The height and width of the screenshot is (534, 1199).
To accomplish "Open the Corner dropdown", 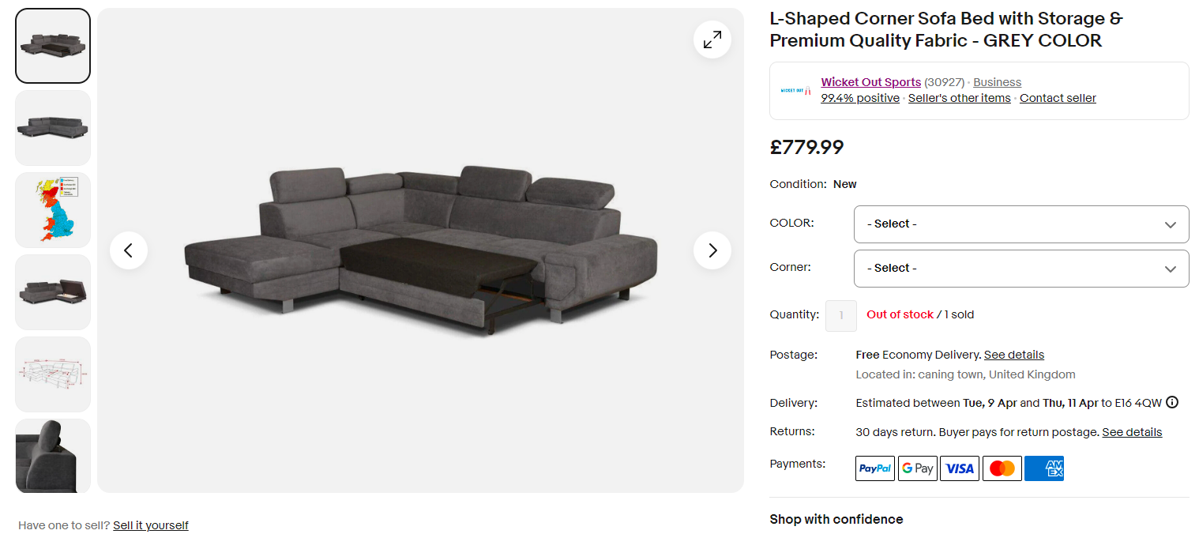I will coord(1020,269).
